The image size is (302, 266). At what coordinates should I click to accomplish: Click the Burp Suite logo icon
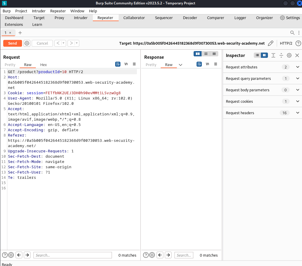tap(4, 3)
